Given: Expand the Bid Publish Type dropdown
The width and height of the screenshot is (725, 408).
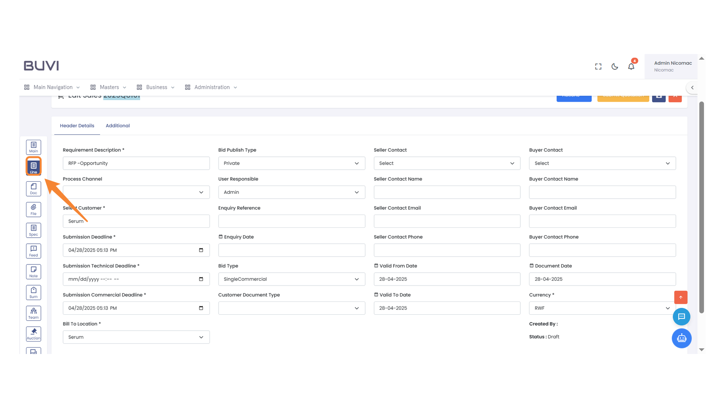Looking at the screenshot, I should coord(292,163).
